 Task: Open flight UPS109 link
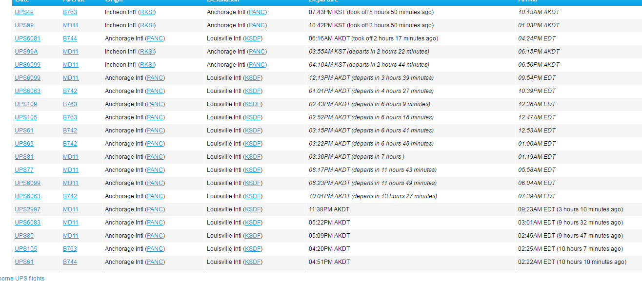[26, 104]
